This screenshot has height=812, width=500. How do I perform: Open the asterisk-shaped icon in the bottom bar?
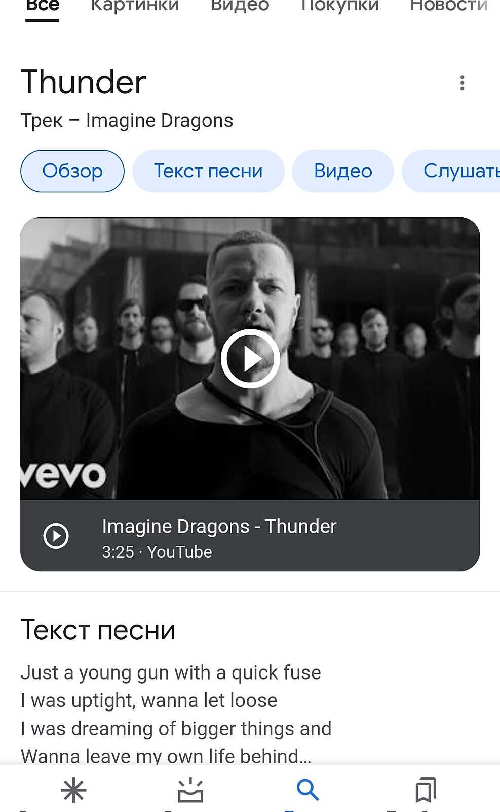pyautogui.click(x=73, y=790)
